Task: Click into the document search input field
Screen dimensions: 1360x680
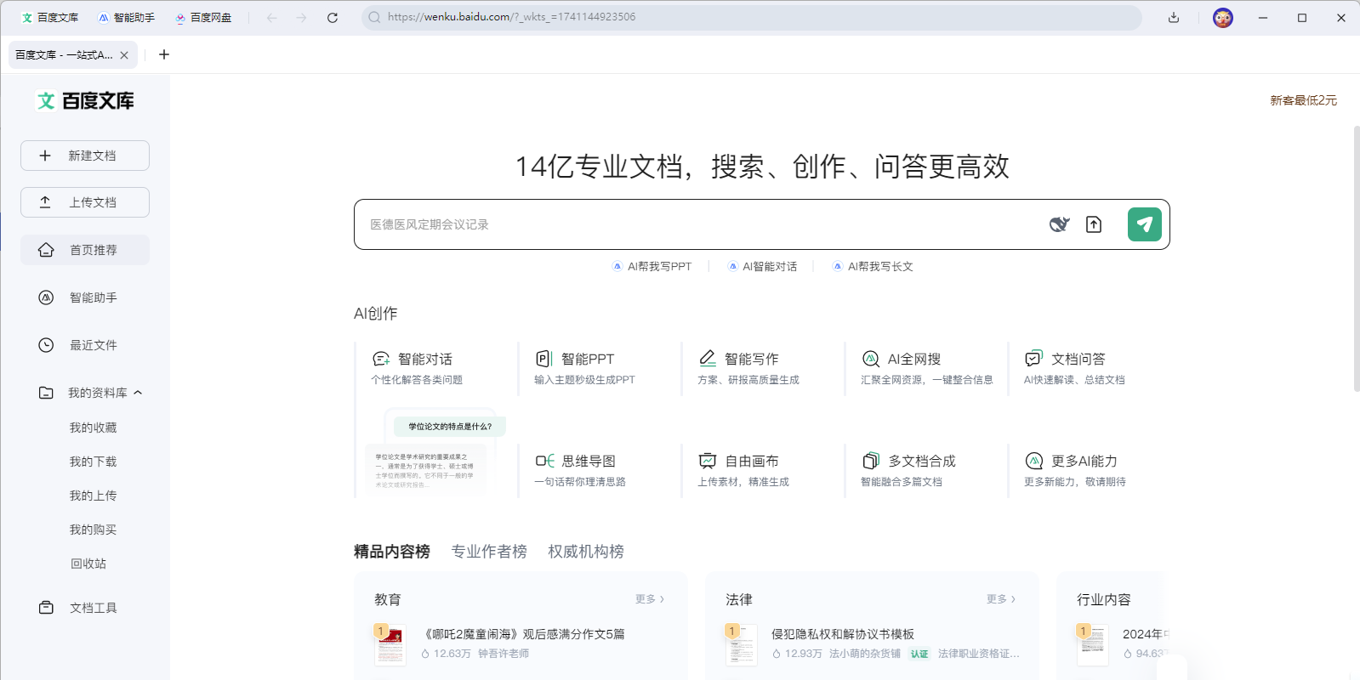Action: 697,224
